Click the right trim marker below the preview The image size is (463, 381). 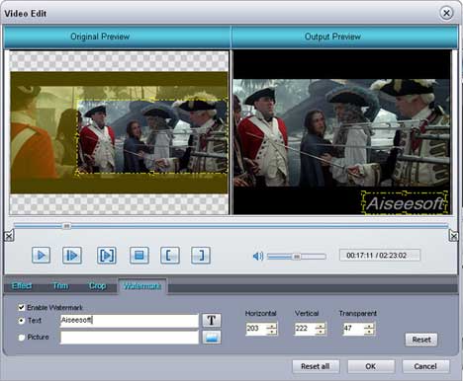point(453,236)
